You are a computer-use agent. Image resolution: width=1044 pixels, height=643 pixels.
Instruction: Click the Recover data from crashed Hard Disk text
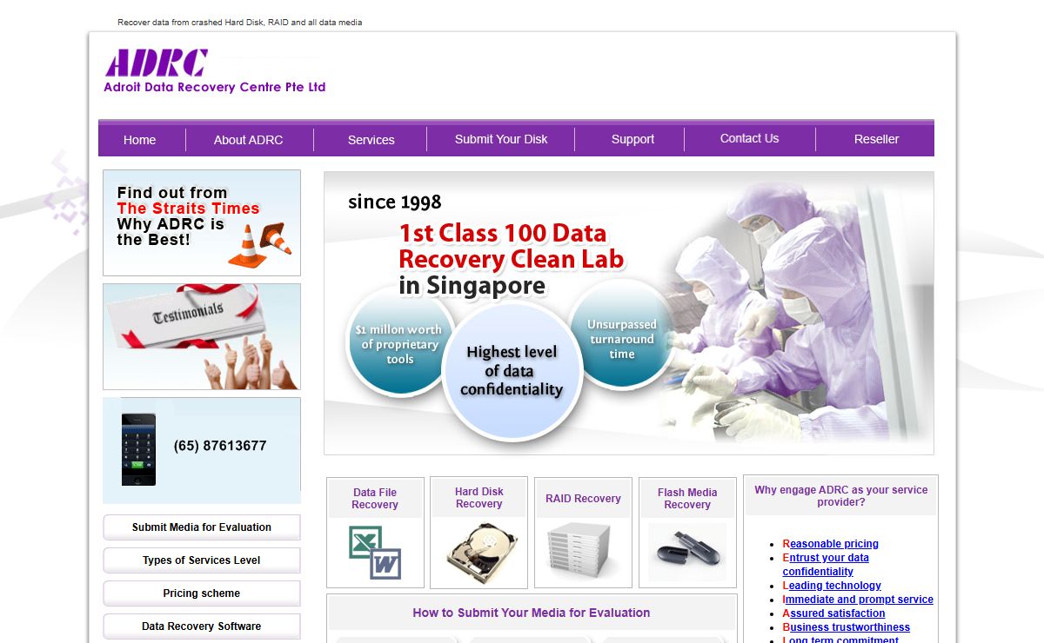239,23
